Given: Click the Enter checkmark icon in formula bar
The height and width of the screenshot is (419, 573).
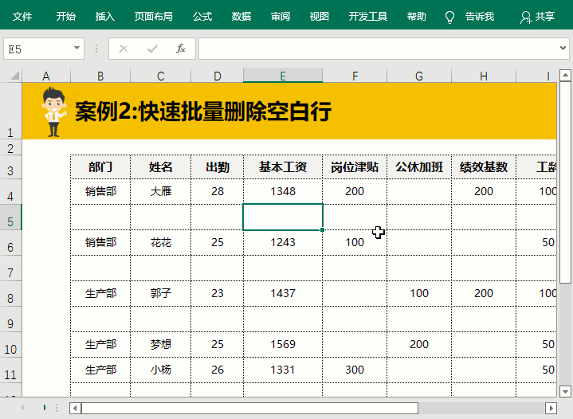Looking at the screenshot, I should pos(151,49).
